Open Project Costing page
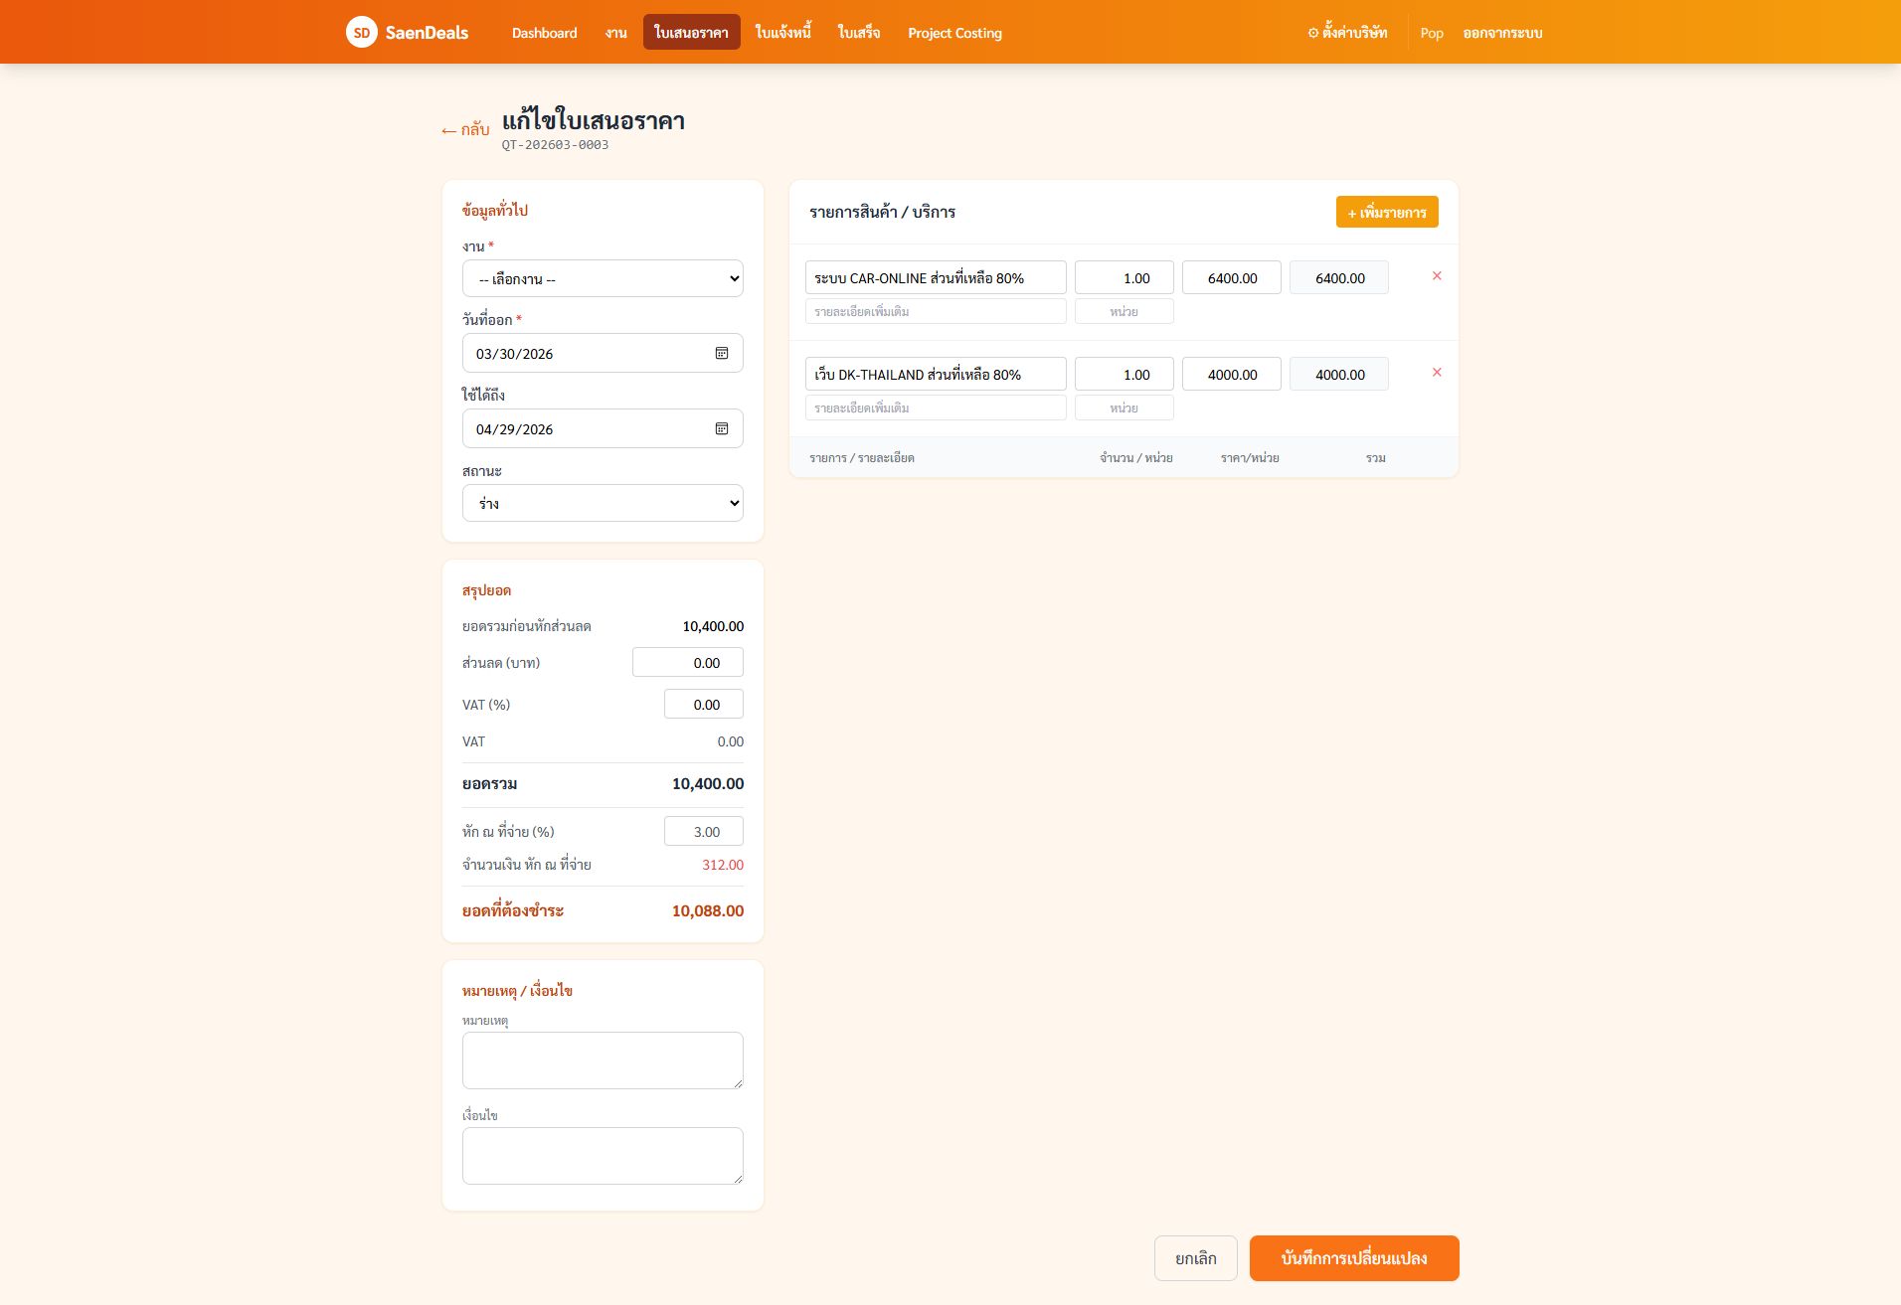This screenshot has width=1901, height=1305. pyautogui.click(x=954, y=33)
